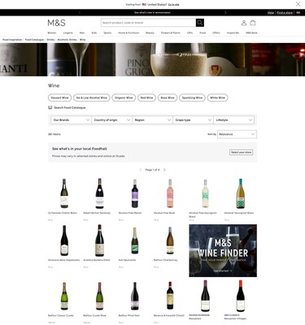This screenshot has width=305, height=325.
Task: Open the Balfour Pinot Noir bottle image
Action: click(135, 296)
